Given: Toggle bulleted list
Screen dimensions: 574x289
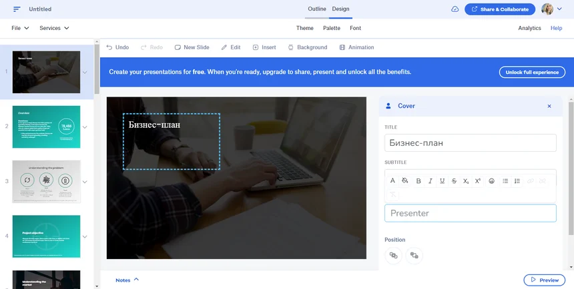Looking at the screenshot, I should tap(505, 181).
